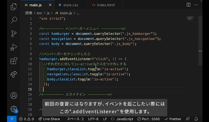
Task: Open the feedback icon in status bar
Action: click(x=188, y=119)
